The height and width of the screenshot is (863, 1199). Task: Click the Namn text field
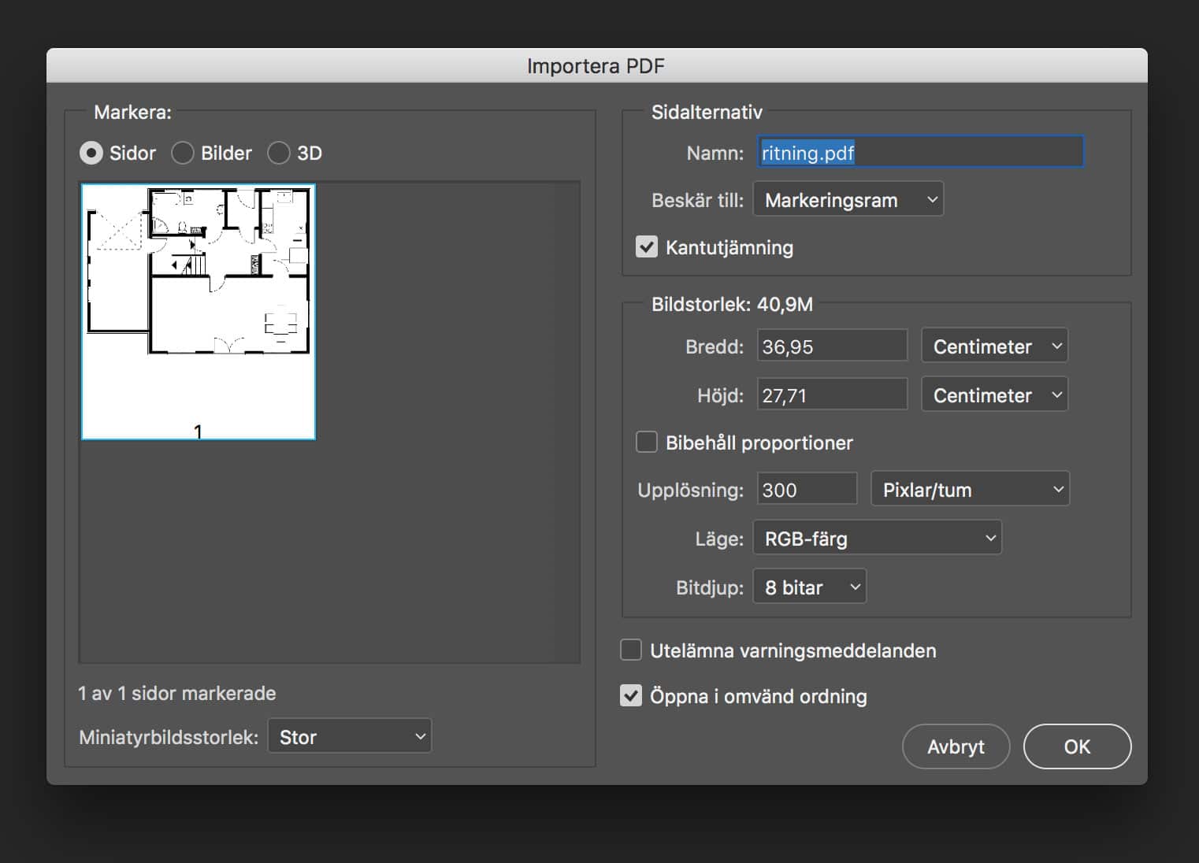point(920,153)
